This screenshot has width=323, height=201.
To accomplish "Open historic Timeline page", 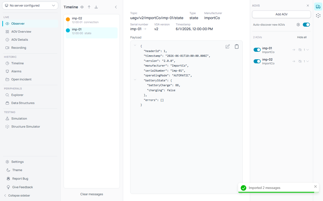I will coord(30,63).
